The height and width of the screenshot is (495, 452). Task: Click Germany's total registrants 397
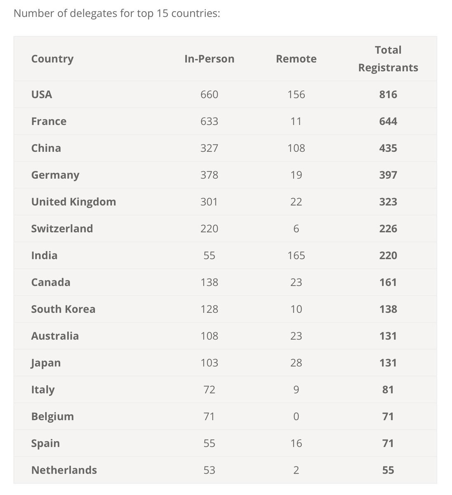click(x=388, y=175)
